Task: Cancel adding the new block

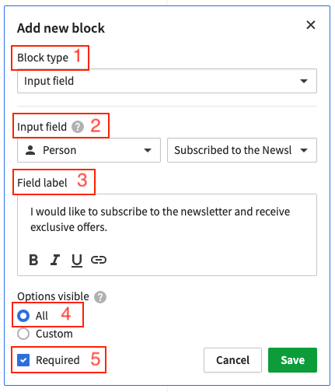Action: 232,360
